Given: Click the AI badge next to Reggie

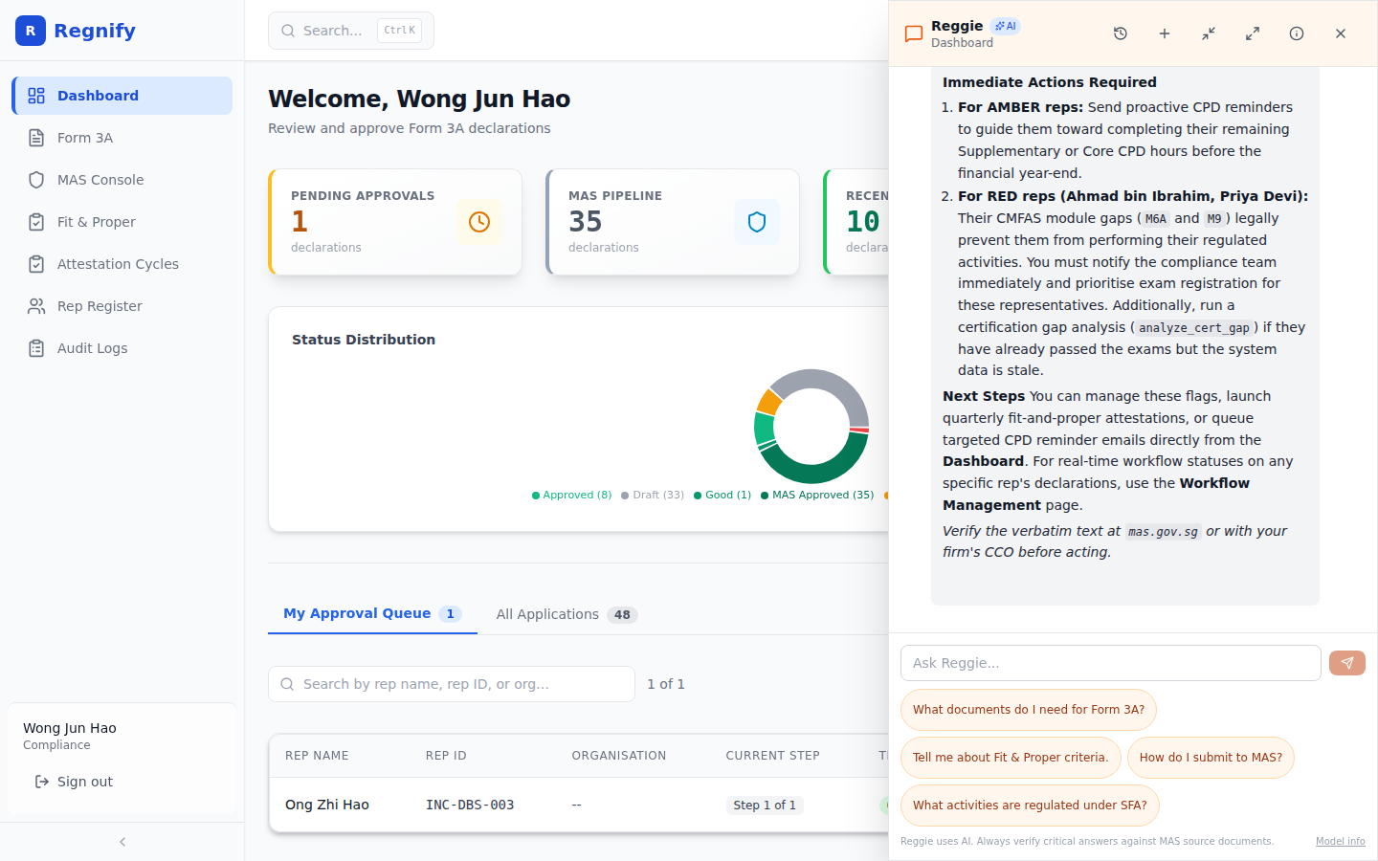Looking at the screenshot, I should tap(1006, 26).
